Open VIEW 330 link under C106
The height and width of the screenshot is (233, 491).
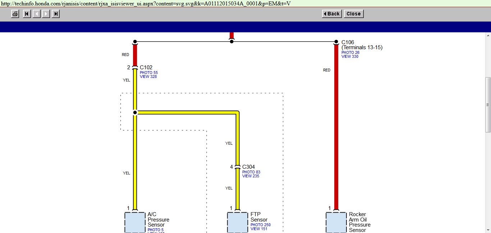[350, 56]
